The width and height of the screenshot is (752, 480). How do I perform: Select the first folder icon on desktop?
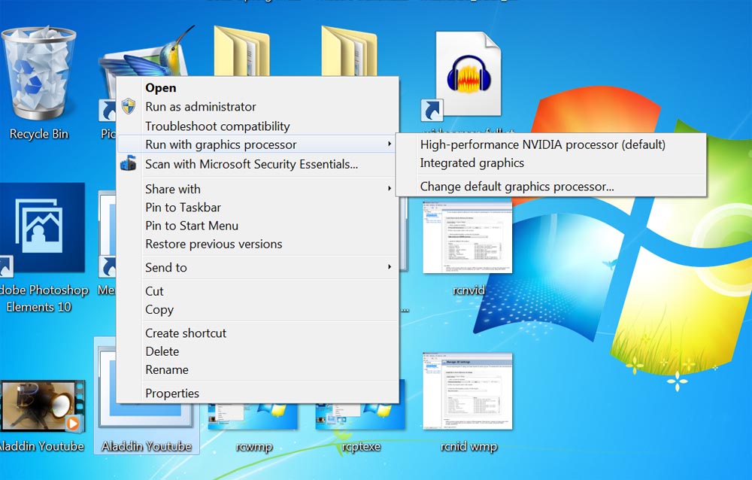point(241,51)
